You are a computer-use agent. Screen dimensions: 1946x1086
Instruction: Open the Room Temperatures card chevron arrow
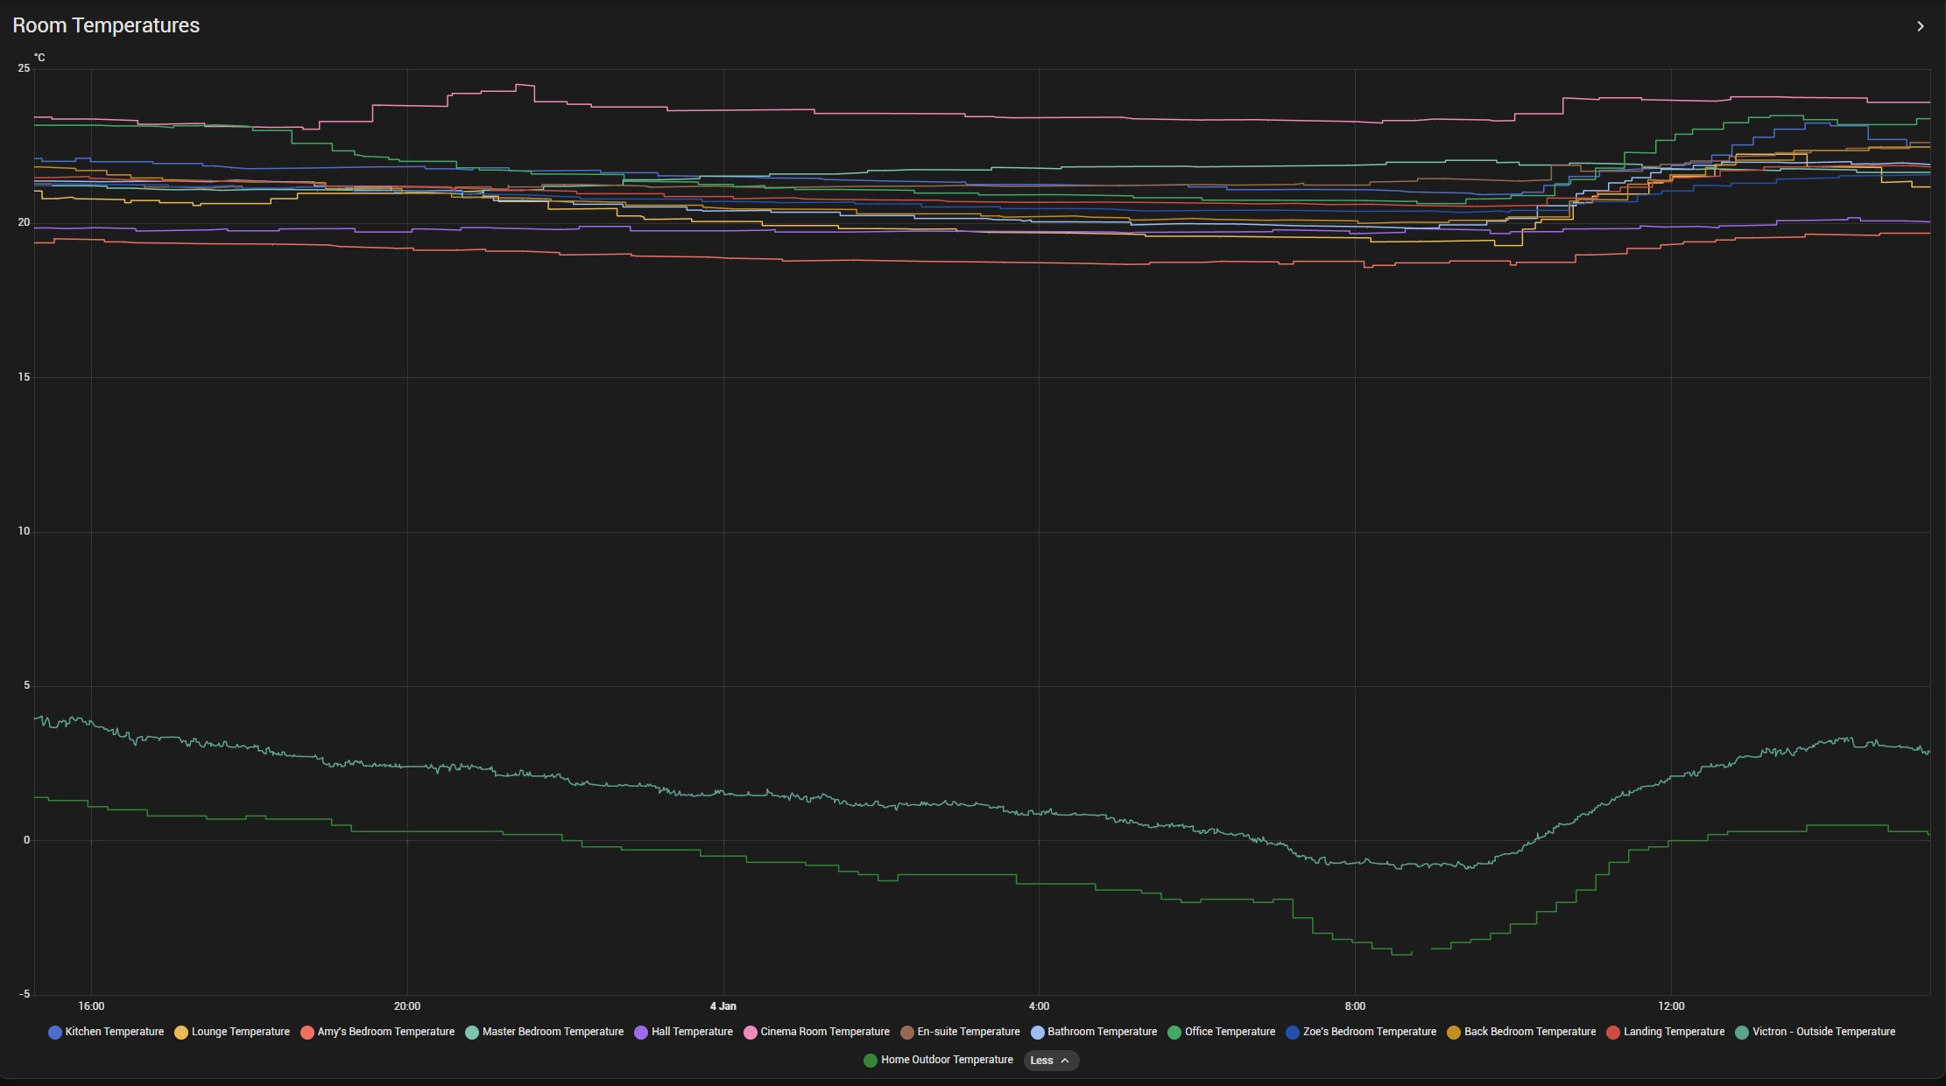(x=1920, y=26)
